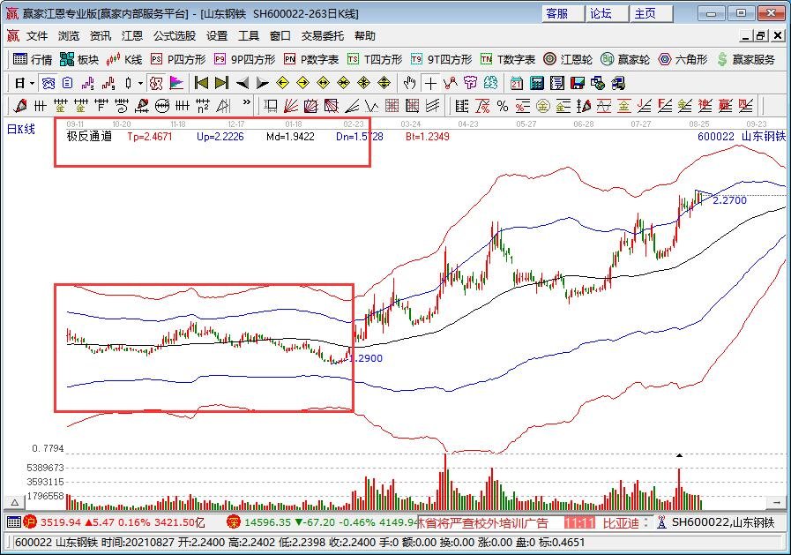Open the 六角形 hexagon tool
The image size is (791, 555).
click(683, 59)
